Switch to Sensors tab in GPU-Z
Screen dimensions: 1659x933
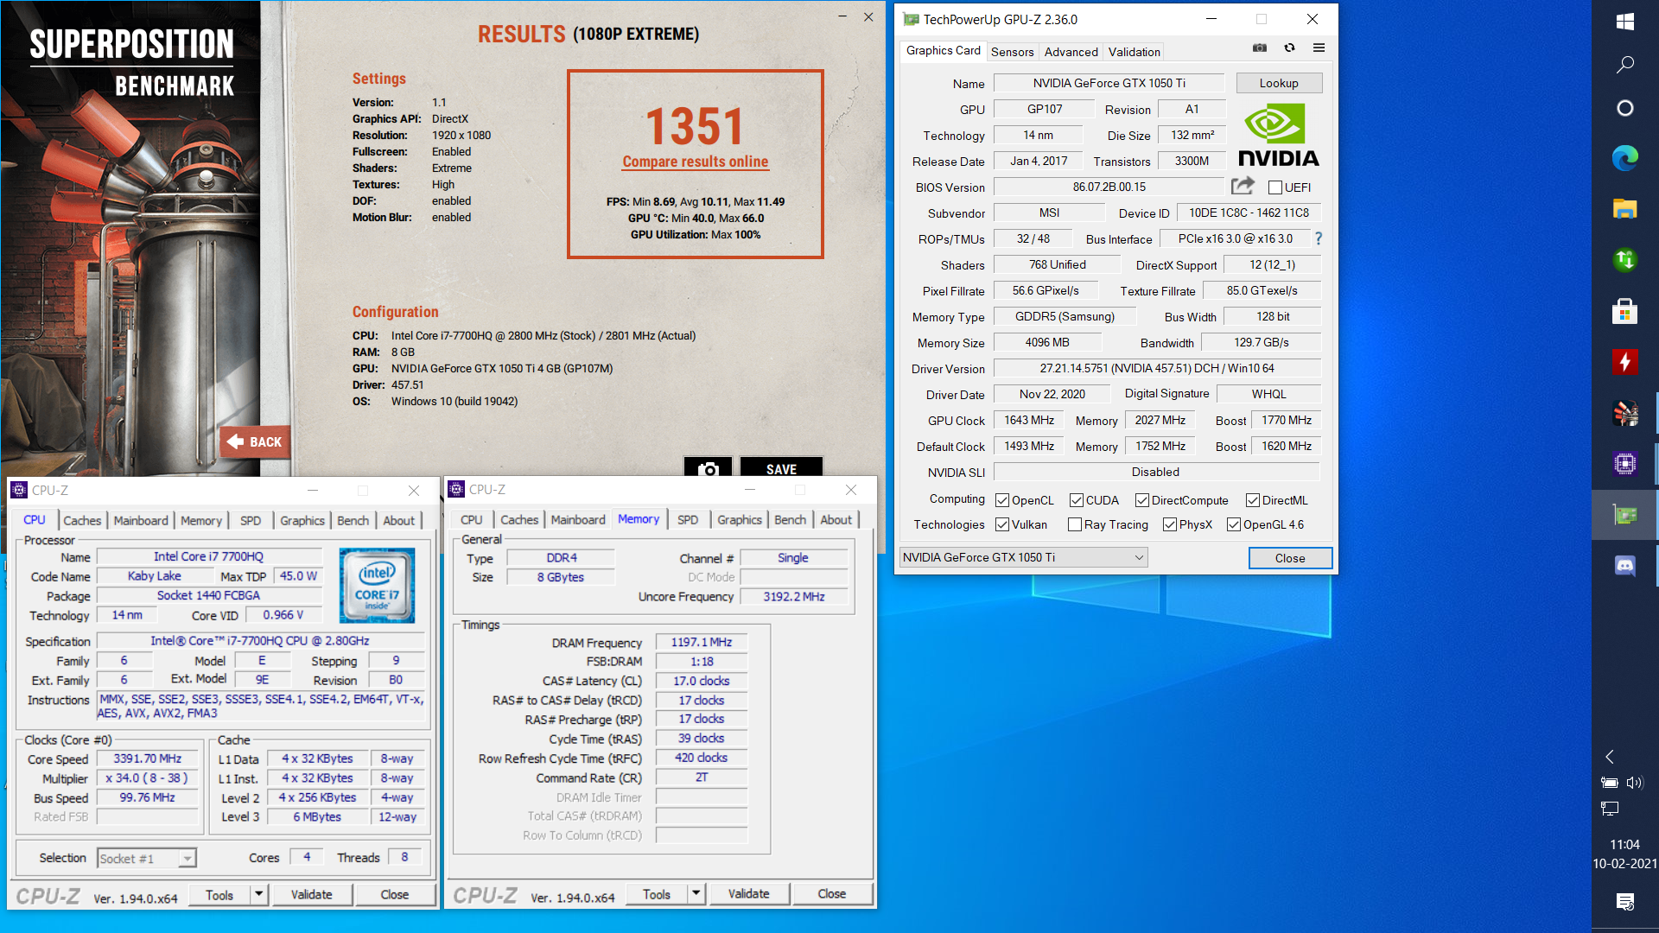click(1012, 52)
